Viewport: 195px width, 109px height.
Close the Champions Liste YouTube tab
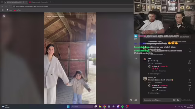coord(50,2)
